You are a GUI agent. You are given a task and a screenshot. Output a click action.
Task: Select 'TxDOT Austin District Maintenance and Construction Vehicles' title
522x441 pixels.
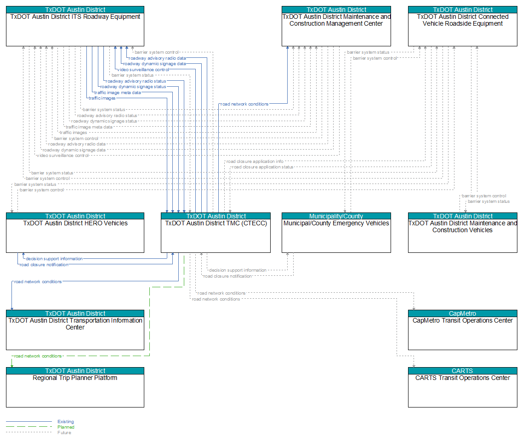[463, 227]
